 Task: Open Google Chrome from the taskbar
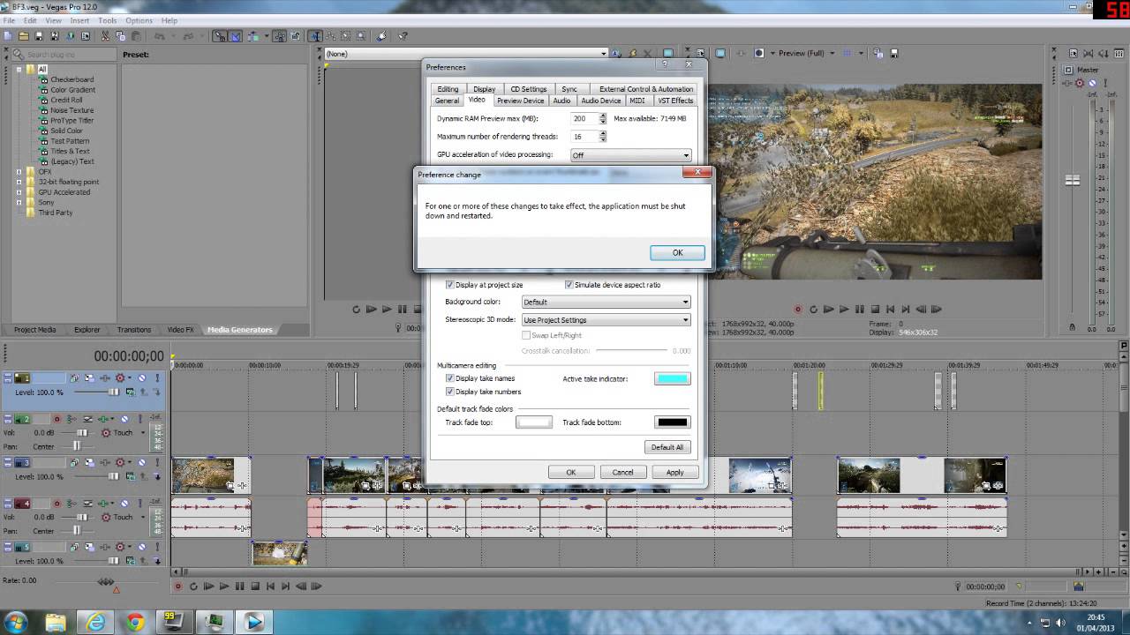[134, 622]
